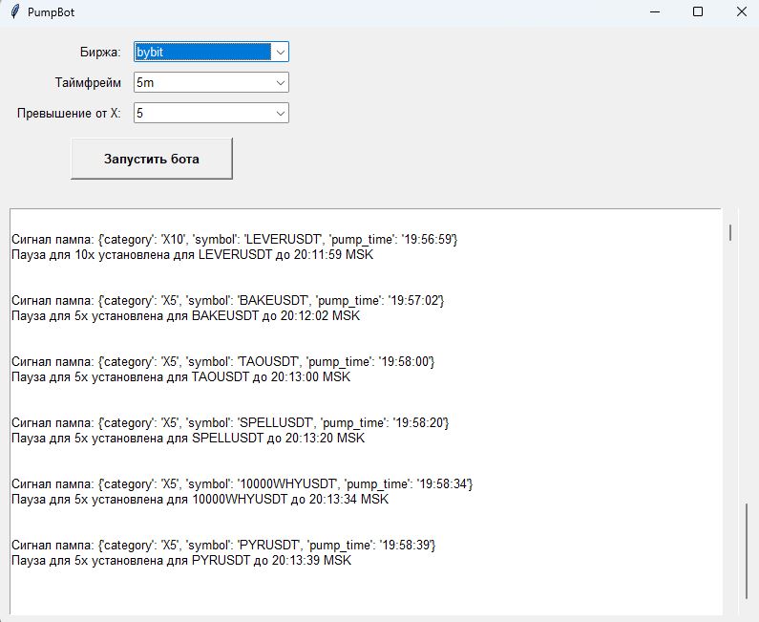Click the pause line ending 20:13:20 MSK
759x622 pixels.
pos(188,438)
